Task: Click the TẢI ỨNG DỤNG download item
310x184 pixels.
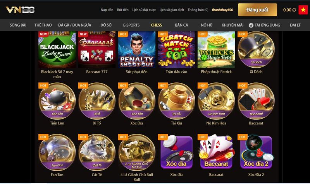Action: click(265, 25)
